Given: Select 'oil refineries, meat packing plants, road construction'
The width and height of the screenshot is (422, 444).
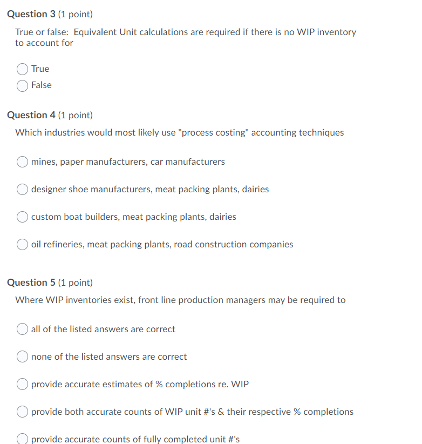Looking at the screenshot, I should [x=22, y=244].
